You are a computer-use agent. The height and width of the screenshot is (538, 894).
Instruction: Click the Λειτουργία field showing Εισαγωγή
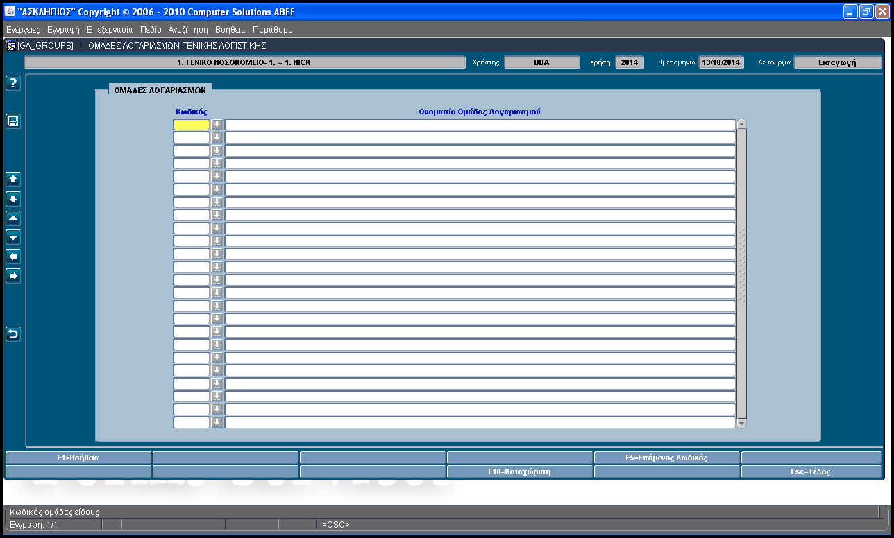(x=838, y=62)
